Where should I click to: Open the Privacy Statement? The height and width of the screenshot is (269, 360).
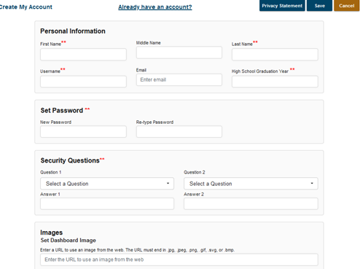tap(282, 6)
